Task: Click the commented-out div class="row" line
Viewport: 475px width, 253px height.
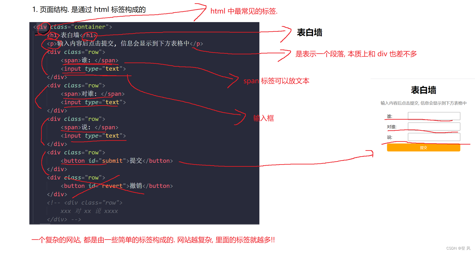Action: point(85,203)
